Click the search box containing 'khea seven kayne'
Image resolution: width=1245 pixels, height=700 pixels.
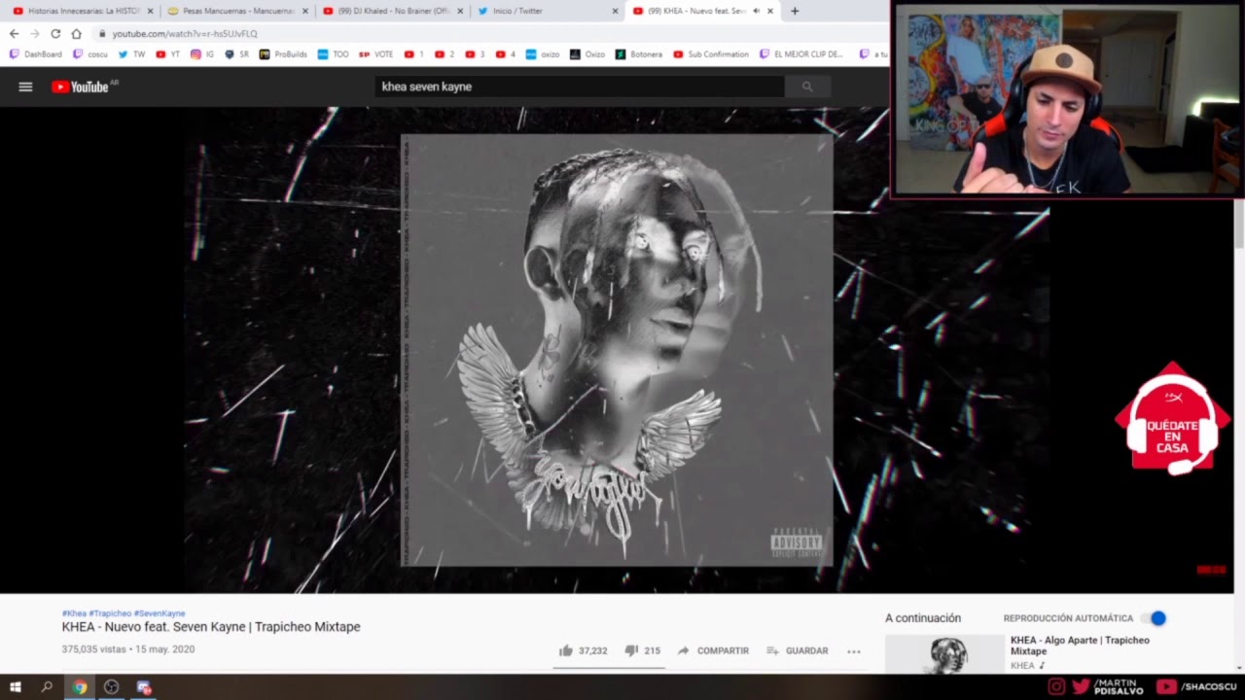tap(579, 87)
